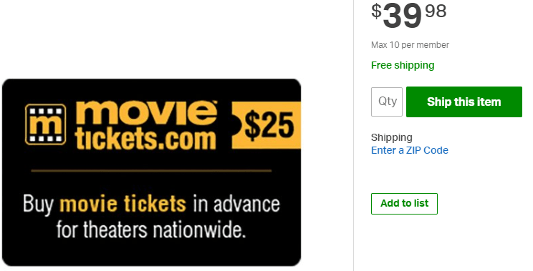Focus the Qty input field

click(x=387, y=102)
